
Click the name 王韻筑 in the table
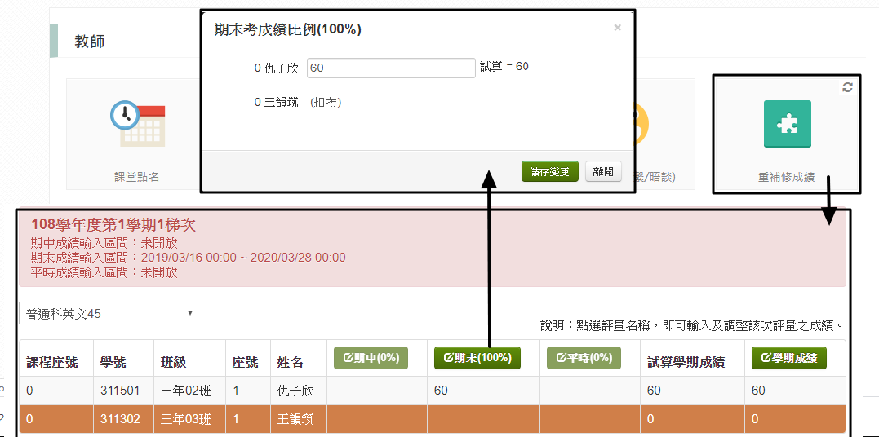click(x=295, y=419)
